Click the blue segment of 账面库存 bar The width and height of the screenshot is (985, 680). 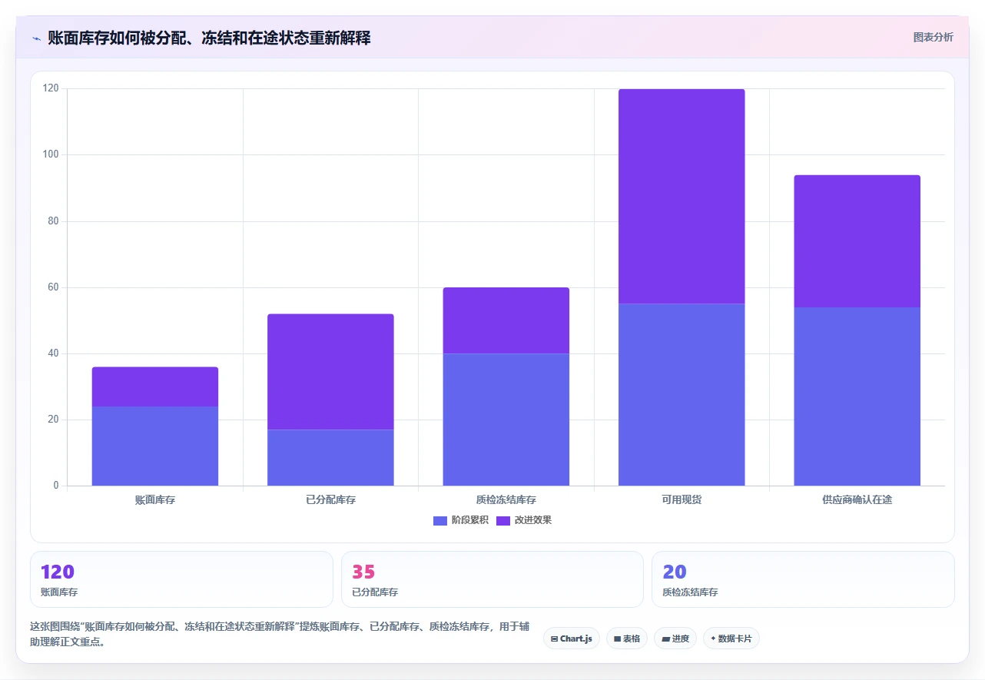click(155, 446)
